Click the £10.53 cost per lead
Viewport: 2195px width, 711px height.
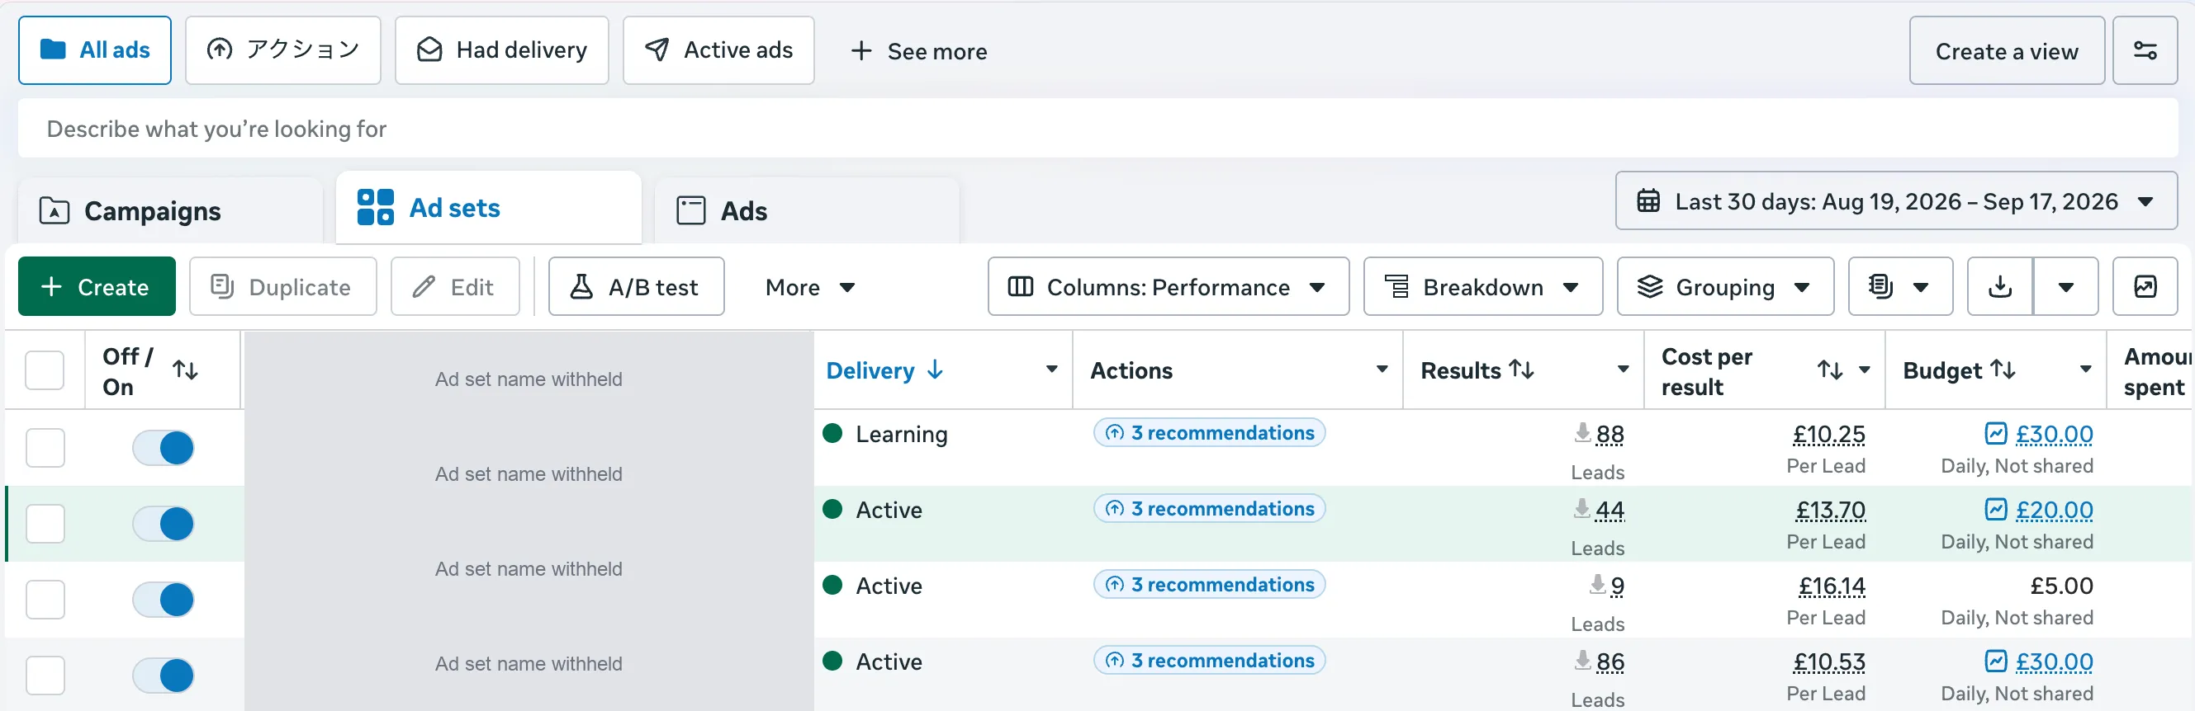(x=1828, y=662)
